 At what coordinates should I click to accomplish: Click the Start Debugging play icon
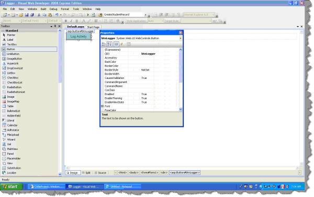point(88,15)
